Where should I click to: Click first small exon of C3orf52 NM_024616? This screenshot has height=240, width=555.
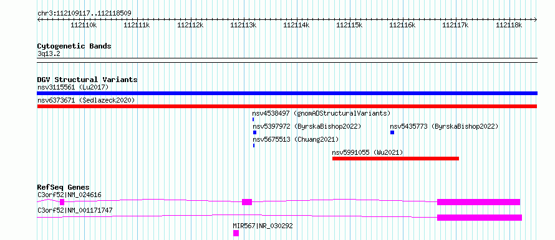pos(62,202)
